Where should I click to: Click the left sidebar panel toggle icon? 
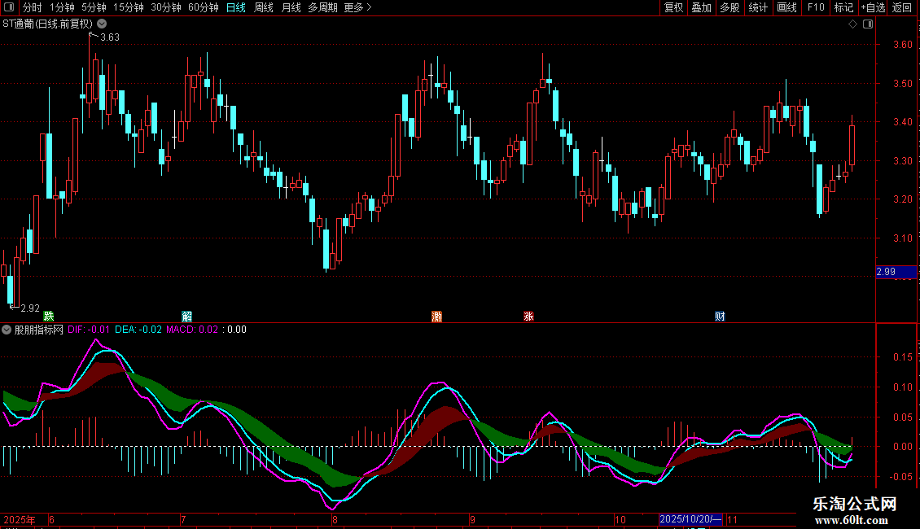tap(9, 7)
